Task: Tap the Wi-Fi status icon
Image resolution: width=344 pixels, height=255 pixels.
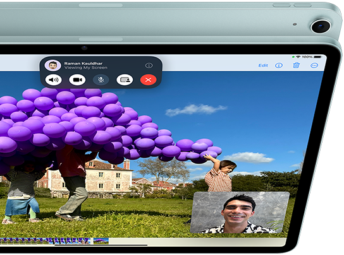Action: [x=298, y=57]
